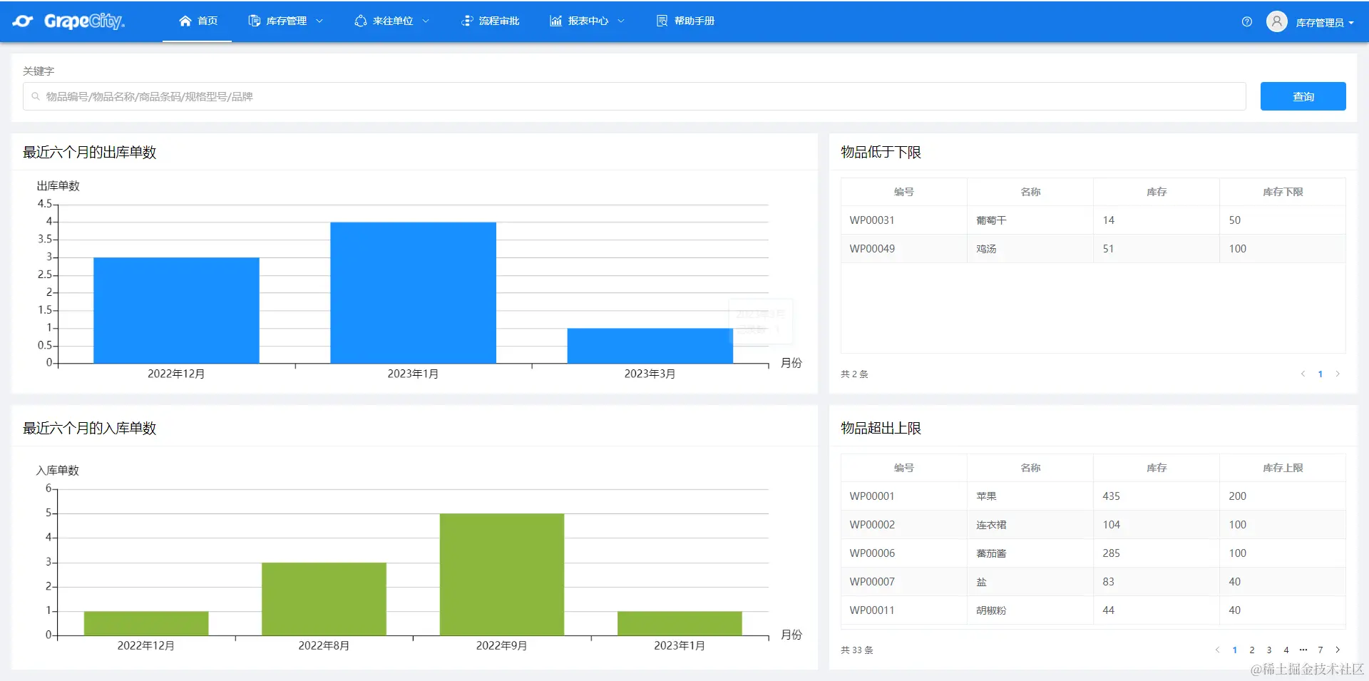
Task: Click the 2023年1月 blue outbound bar
Action: click(413, 292)
